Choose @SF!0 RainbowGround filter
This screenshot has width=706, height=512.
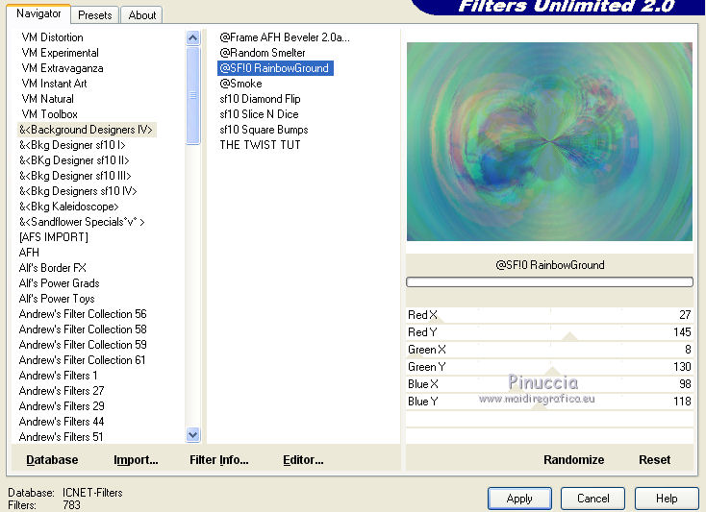(275, 68)
